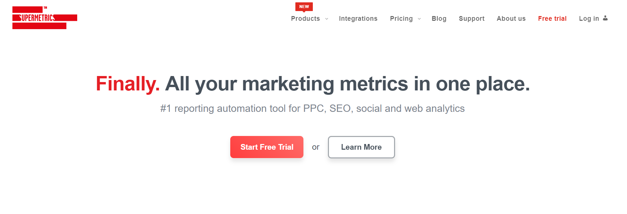Click the word or between the buttons

[x=316, y=147]
